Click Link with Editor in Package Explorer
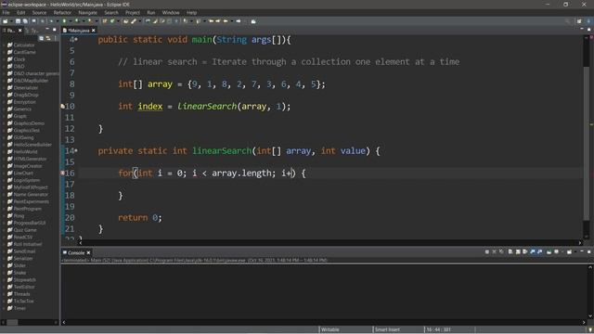 click(x=48, y=38)
